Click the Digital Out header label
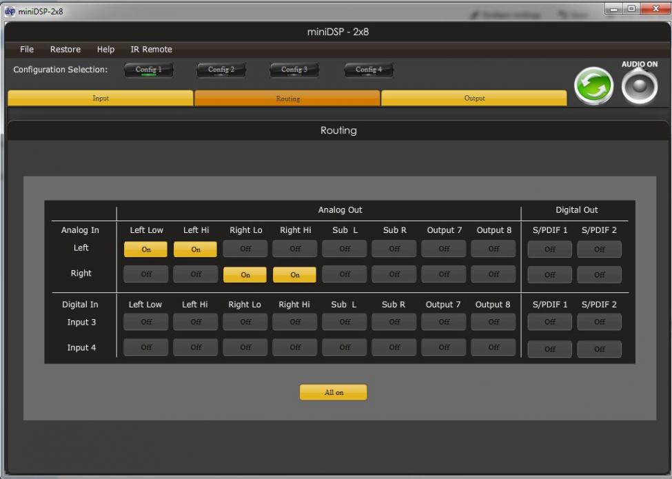Image resolution: width=672 pixels, height=479 pixels. pyautogui.click(x=576, y=210)
